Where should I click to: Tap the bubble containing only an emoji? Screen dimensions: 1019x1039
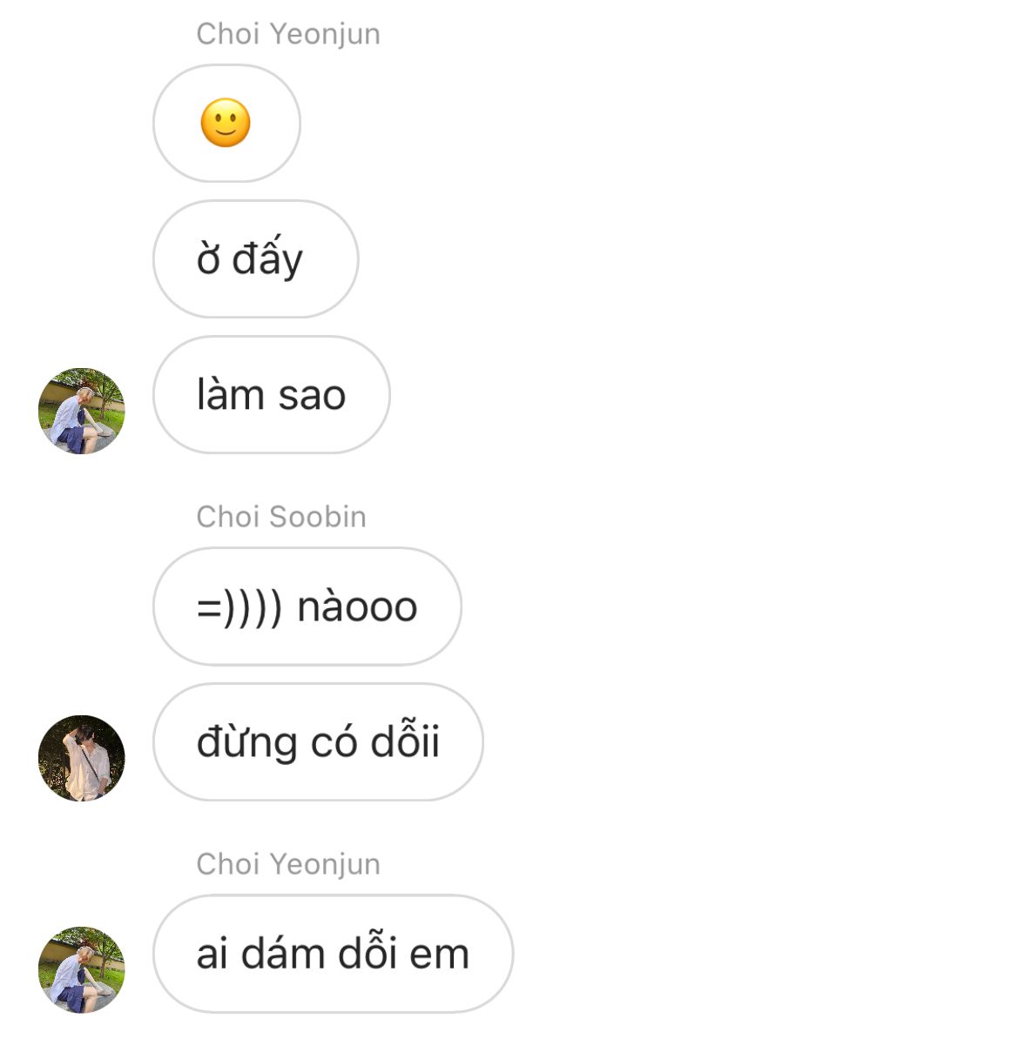coord(227,124)
